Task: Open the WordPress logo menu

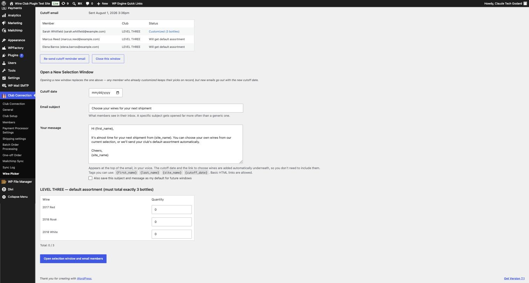Action: pos(3,3)
